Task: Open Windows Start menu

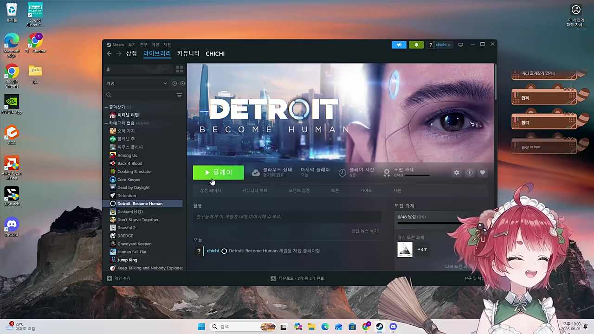Action: click(x=201, y=327)
